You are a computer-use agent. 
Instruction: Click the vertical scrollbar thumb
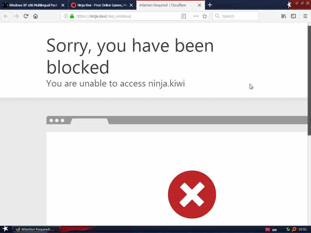[x=309, y=80]
